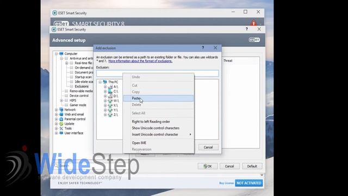Select the green Update icon
The height and width of the screenshot is (196, 348).
(61, 124)
